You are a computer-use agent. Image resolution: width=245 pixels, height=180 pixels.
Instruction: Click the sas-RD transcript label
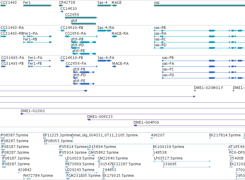[x=160, y=45]
